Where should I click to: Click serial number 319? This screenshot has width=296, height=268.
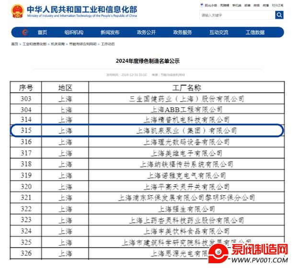coord(26,175)
